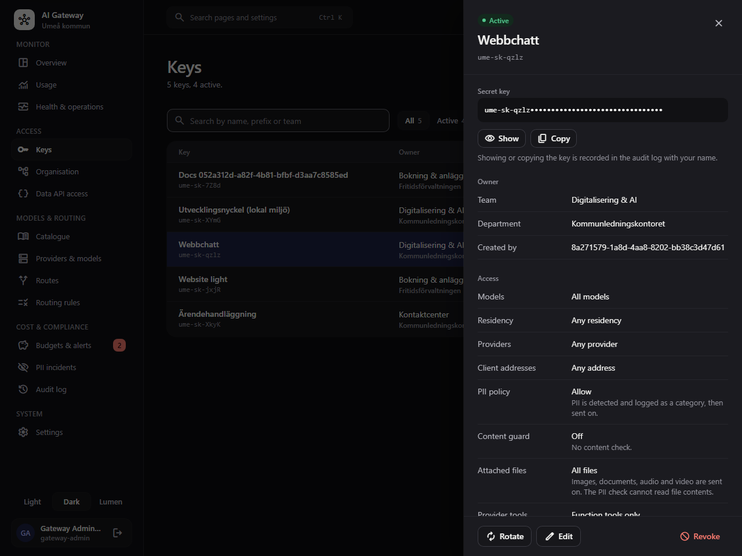Select the Website light key row
Screen dimensions: 742x556
pos(315,284)
